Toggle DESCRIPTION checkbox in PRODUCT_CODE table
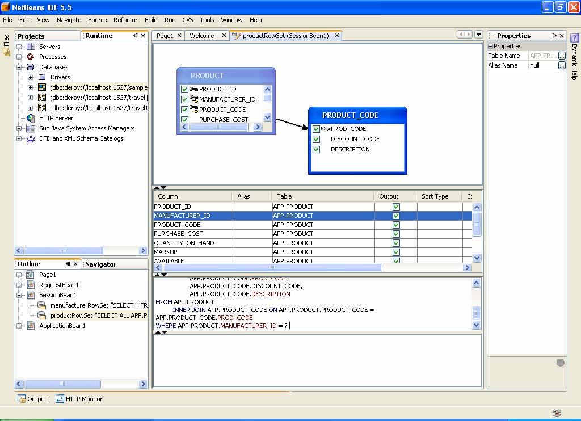Viewport: 581px width, 421px height. [316, 149]
